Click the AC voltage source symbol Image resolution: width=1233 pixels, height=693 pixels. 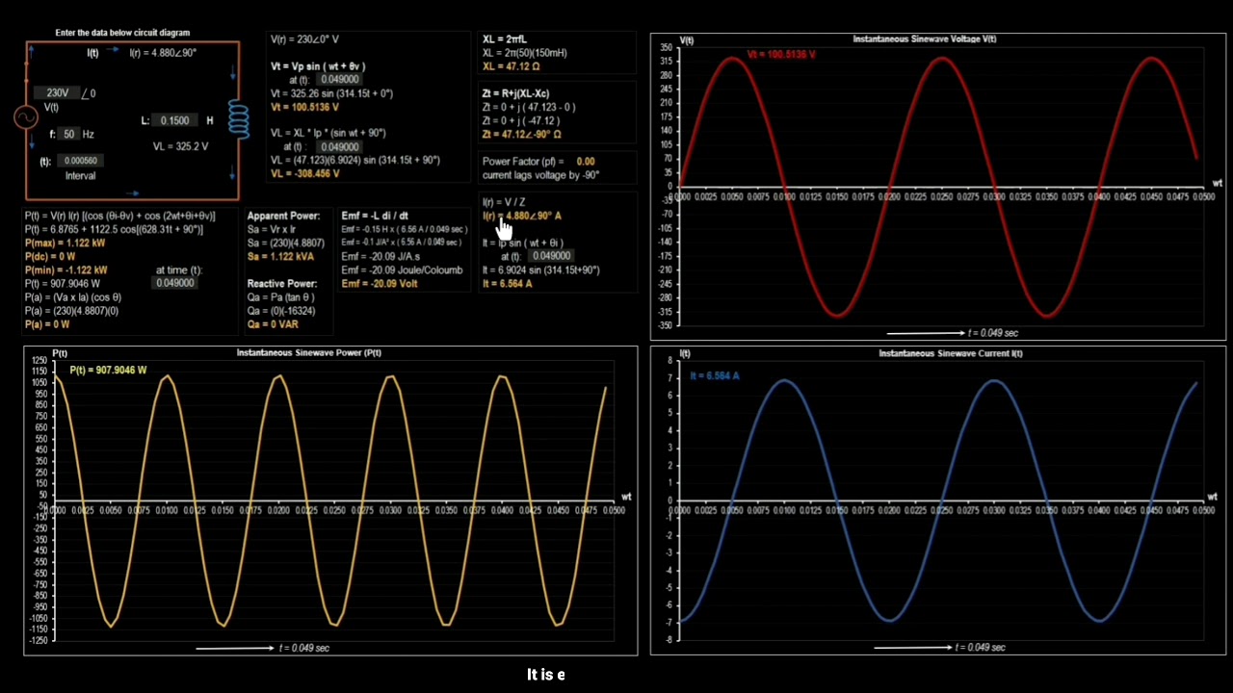click(25, 117)
